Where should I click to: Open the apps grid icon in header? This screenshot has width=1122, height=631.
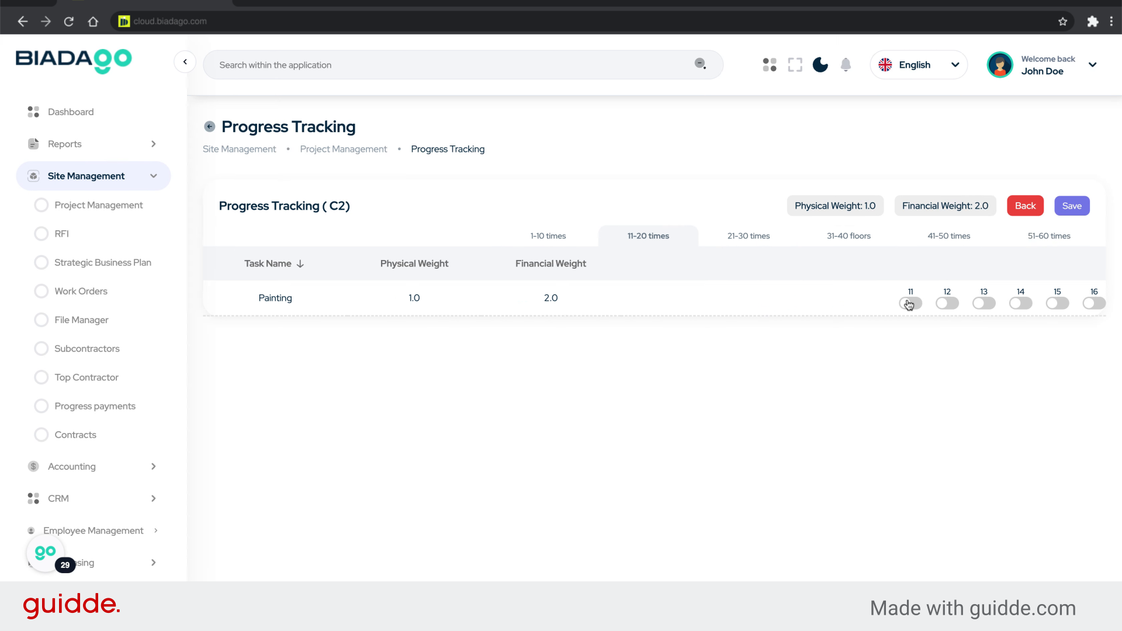pos(770,65)
